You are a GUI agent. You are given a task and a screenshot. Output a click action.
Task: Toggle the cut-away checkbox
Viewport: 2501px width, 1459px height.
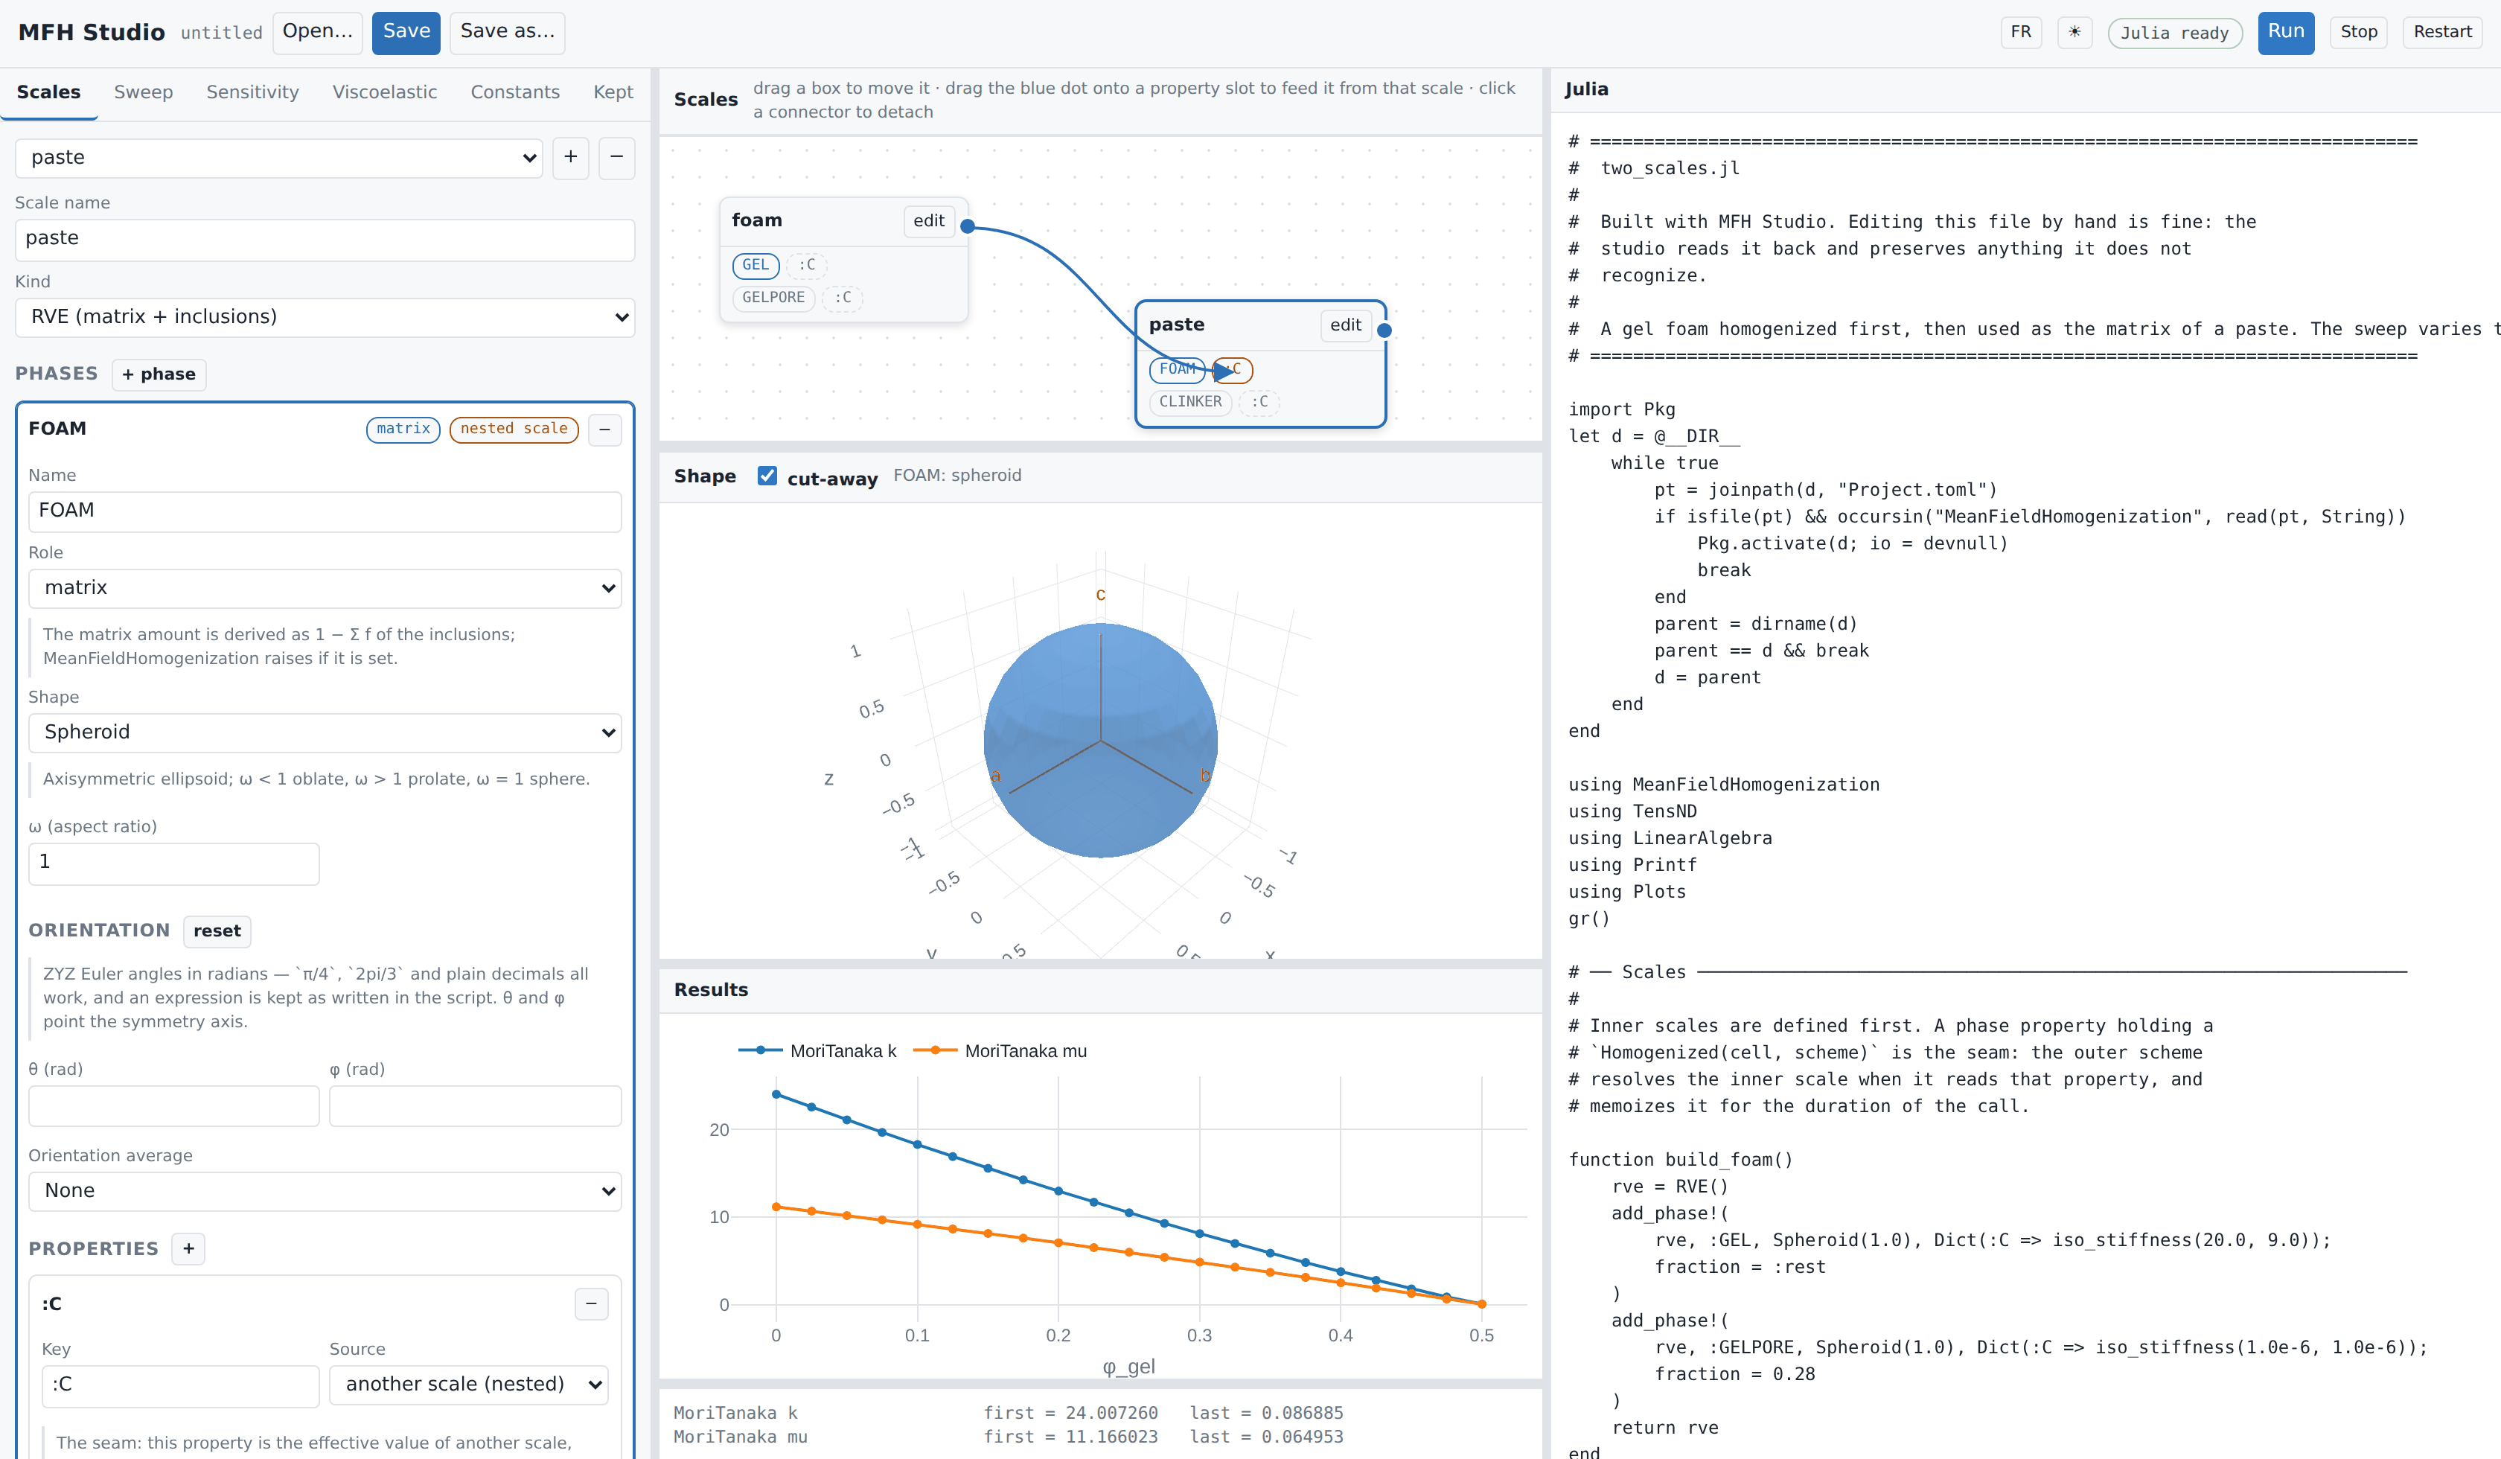[x=767, y=476]
